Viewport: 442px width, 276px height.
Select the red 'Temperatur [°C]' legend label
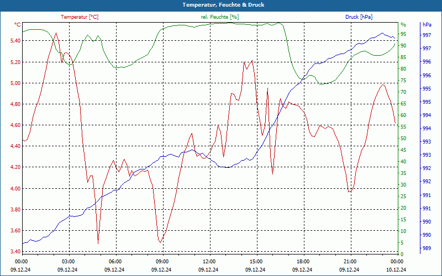pyautogui.click(x=80, y=17)
